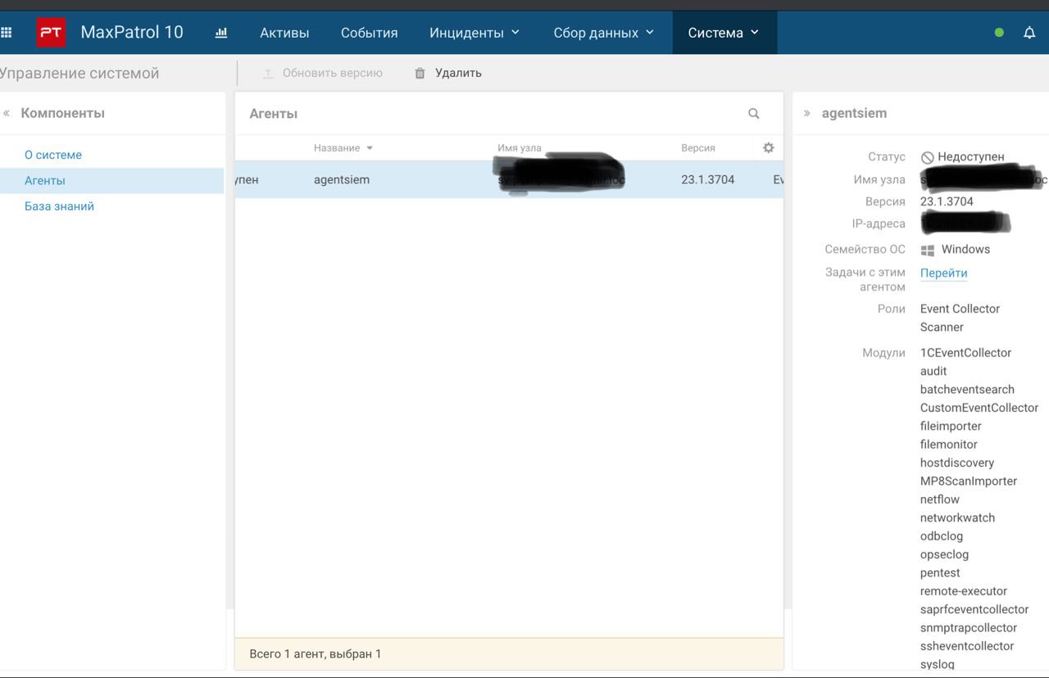Select the agentsiem row name cell

[x=342, y=179]
